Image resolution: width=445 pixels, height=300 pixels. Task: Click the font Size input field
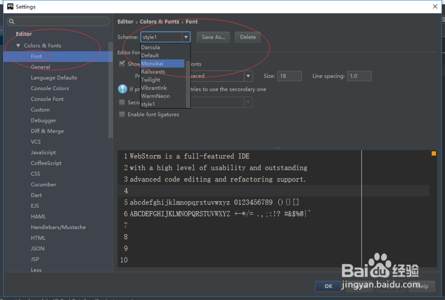click(289, 76)
